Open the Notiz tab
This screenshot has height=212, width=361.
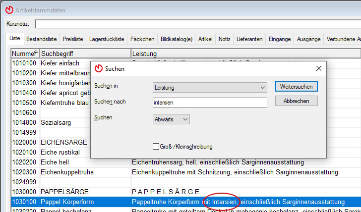(x=225, y=39)
